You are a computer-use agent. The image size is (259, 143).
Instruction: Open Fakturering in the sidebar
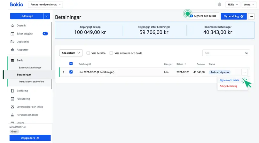(23, 99)
